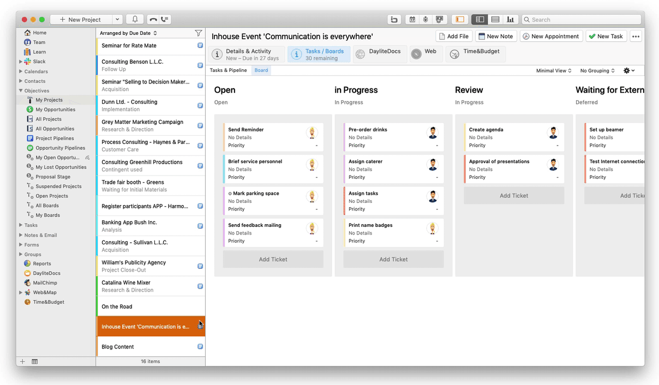Open the MailChimp sidebar item
The image size is (659, 385).
click(40, 283)
